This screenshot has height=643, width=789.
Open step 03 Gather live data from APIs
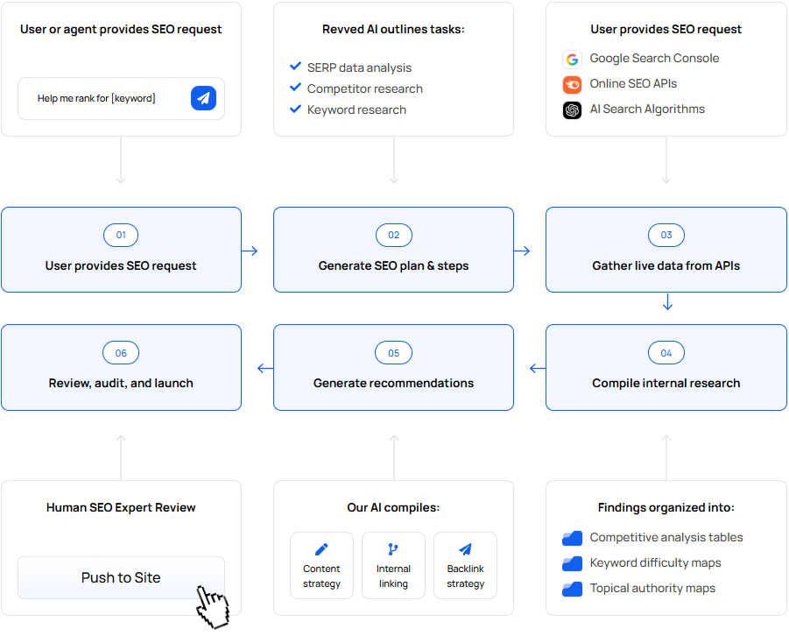click(666, 250)
